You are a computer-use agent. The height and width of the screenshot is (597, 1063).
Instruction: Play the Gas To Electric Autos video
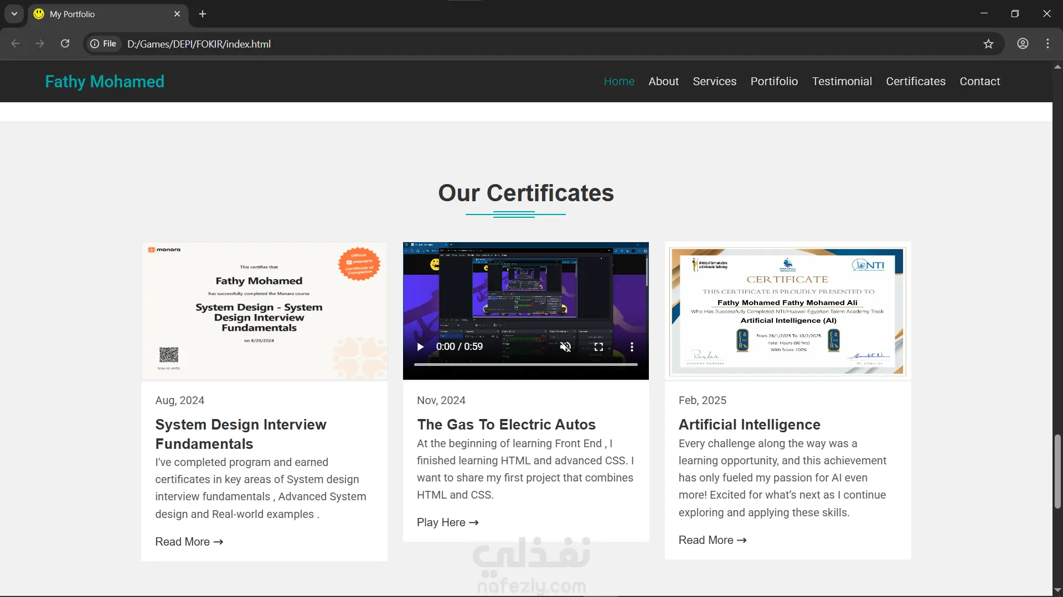point(420,347)
